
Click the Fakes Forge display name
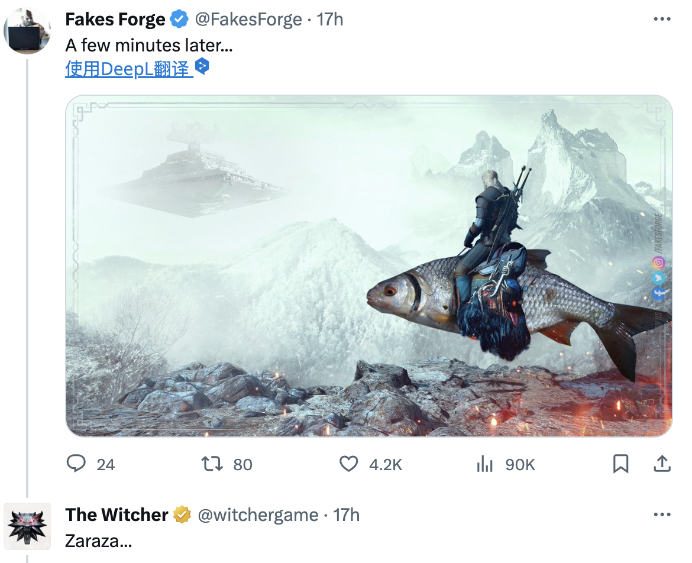(x=115, y=20)
